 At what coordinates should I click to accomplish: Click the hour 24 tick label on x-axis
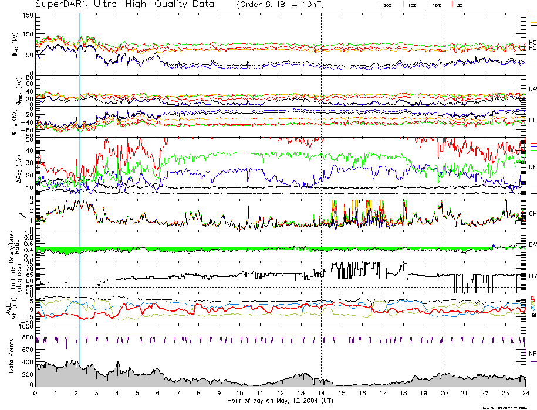(525, 393)
